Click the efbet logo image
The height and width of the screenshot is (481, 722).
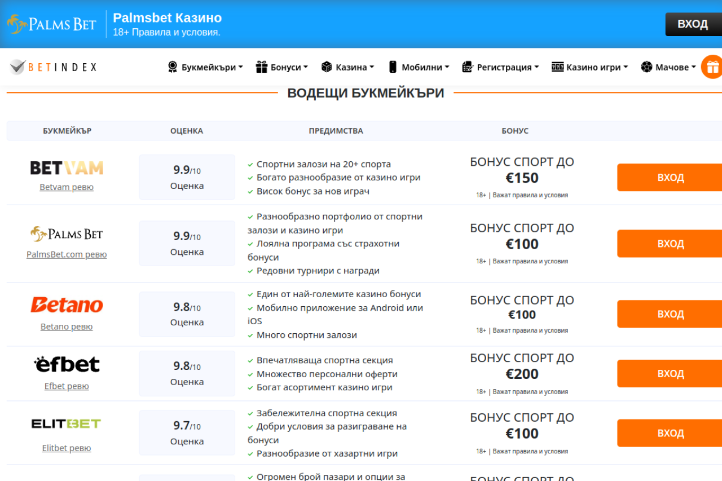click(67, 364)
